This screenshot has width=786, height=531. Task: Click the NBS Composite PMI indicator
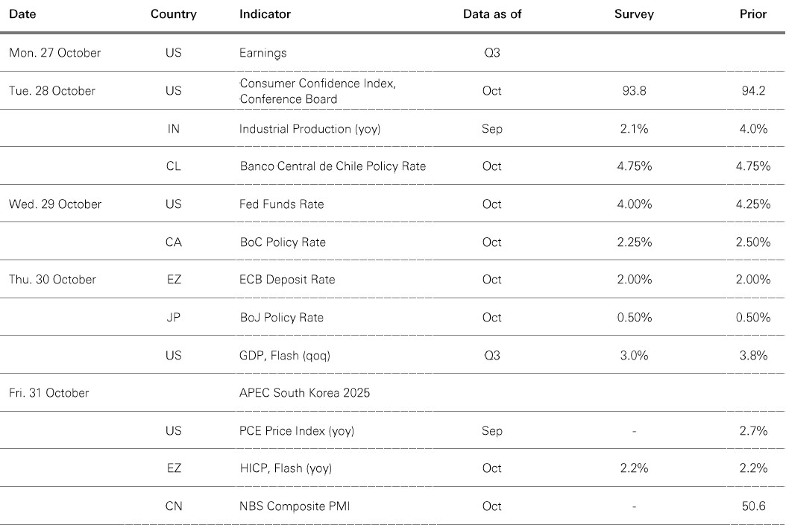pyautogui.click(x=295, y=506)
